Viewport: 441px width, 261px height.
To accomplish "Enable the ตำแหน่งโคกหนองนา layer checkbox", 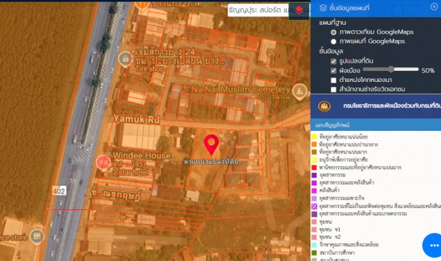I will (334, 80).
